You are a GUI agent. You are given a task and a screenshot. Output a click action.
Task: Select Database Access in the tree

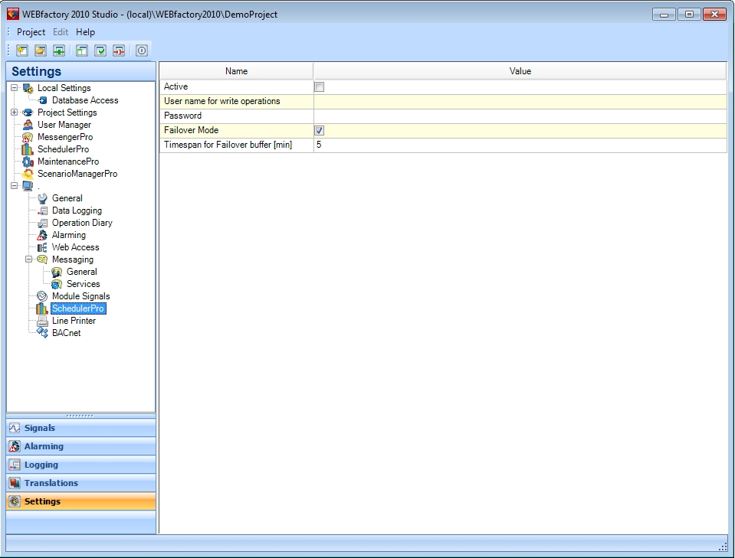84,100
